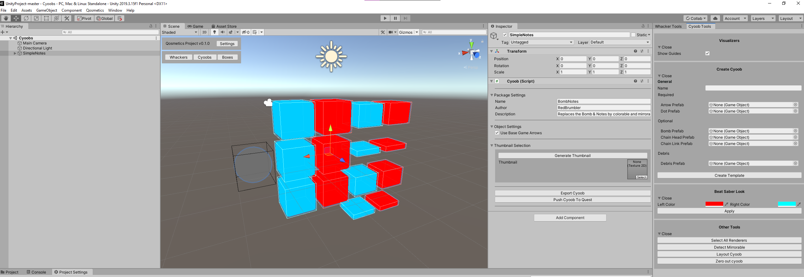Open Layout dropdown in toolbar
804x277 pixels.
coord(791,18)
